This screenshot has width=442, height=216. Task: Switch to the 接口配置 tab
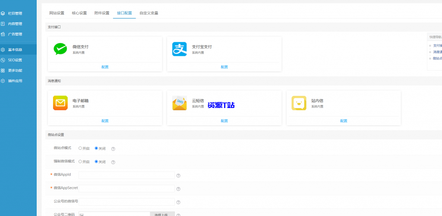(124, 13)
